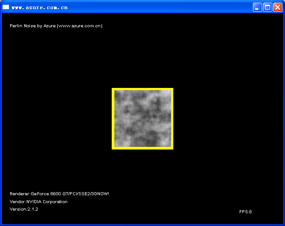Click the 'Perlin Noise by Azure' heading text
Screen dimensions: 285x226
(56, 26)
